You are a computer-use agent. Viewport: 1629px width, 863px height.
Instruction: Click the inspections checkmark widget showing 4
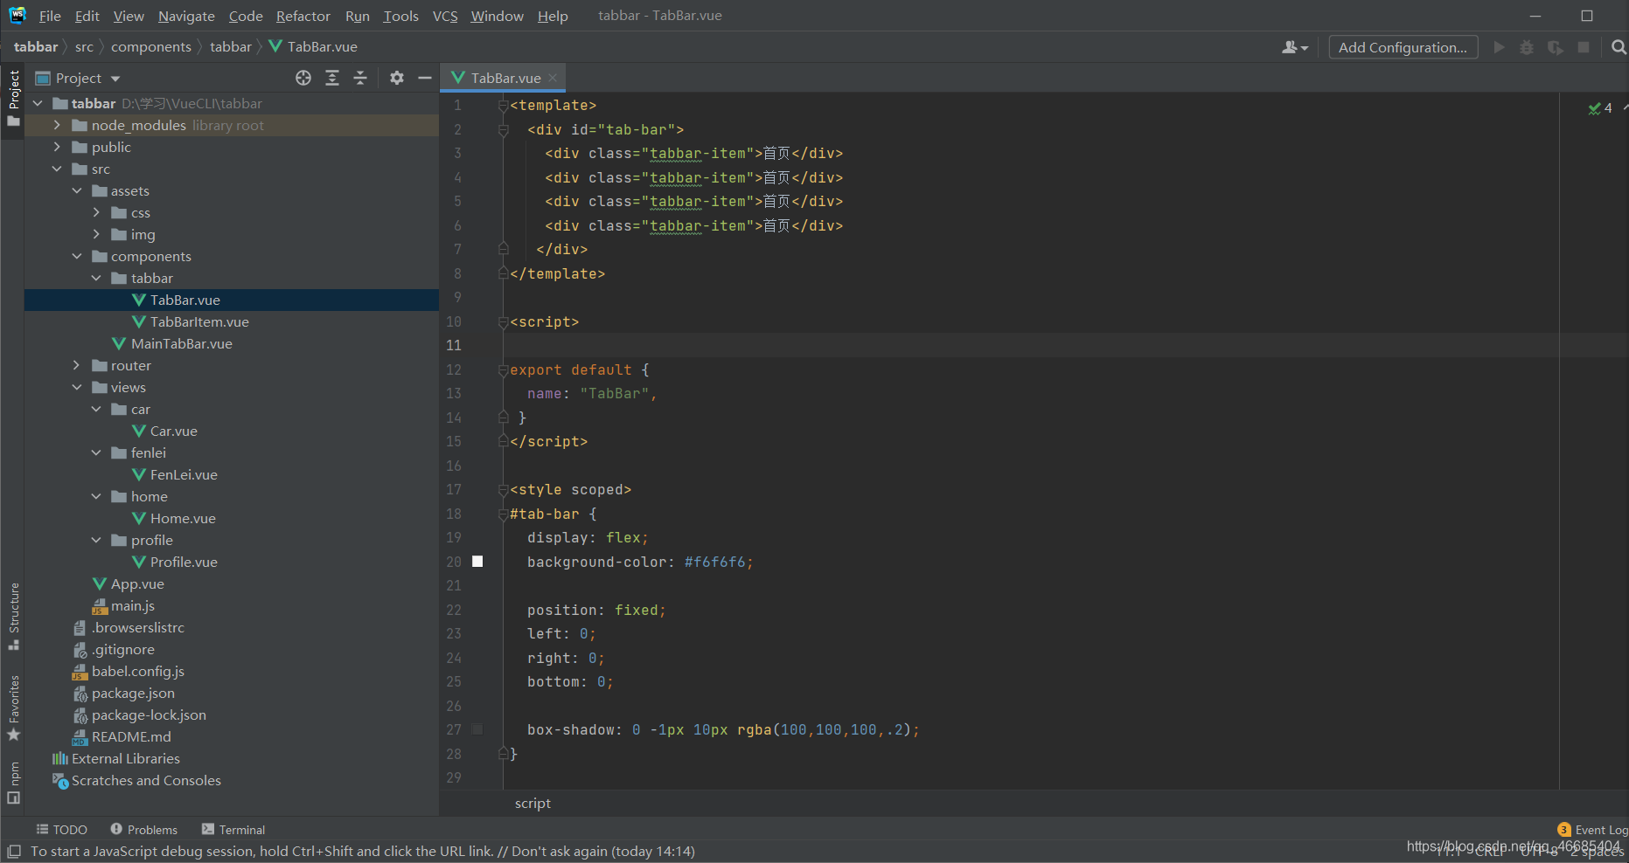click(1600, 108)
